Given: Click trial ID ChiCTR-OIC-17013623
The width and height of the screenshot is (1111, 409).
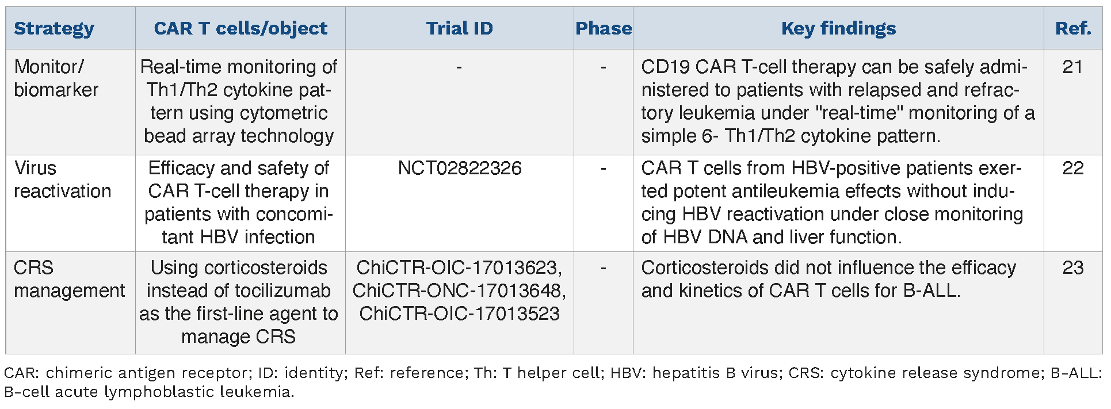Looking at the screenshot, I should (x=459, y=267).
